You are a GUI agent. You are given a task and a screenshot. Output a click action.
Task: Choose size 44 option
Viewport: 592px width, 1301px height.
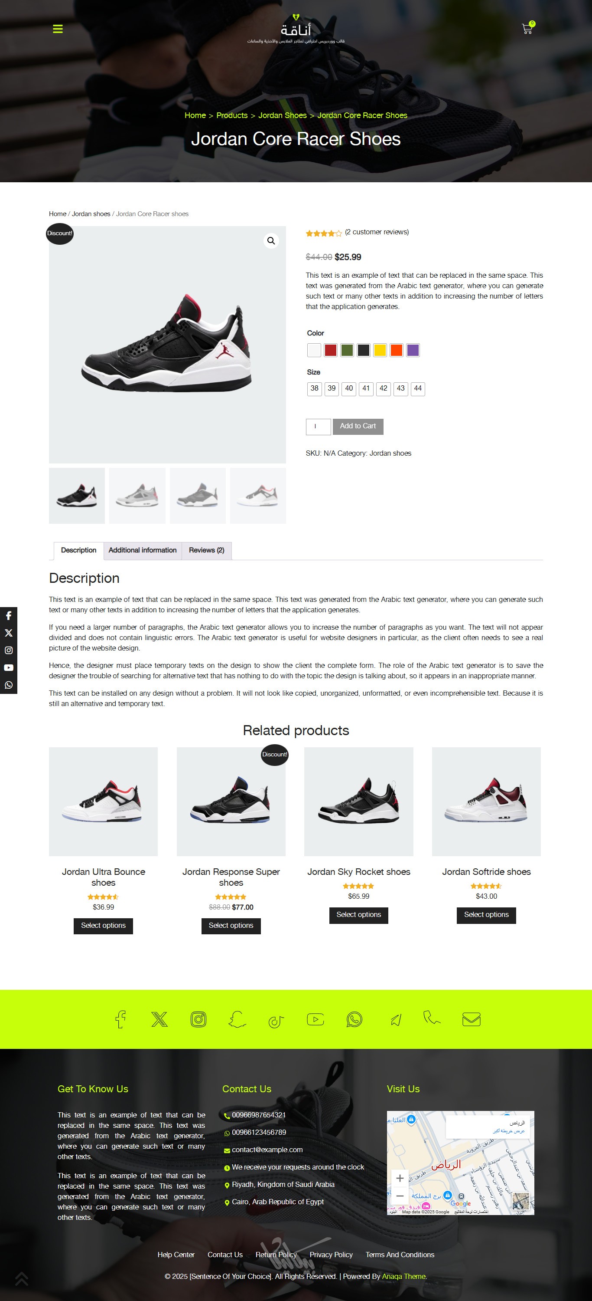point(417,388)
